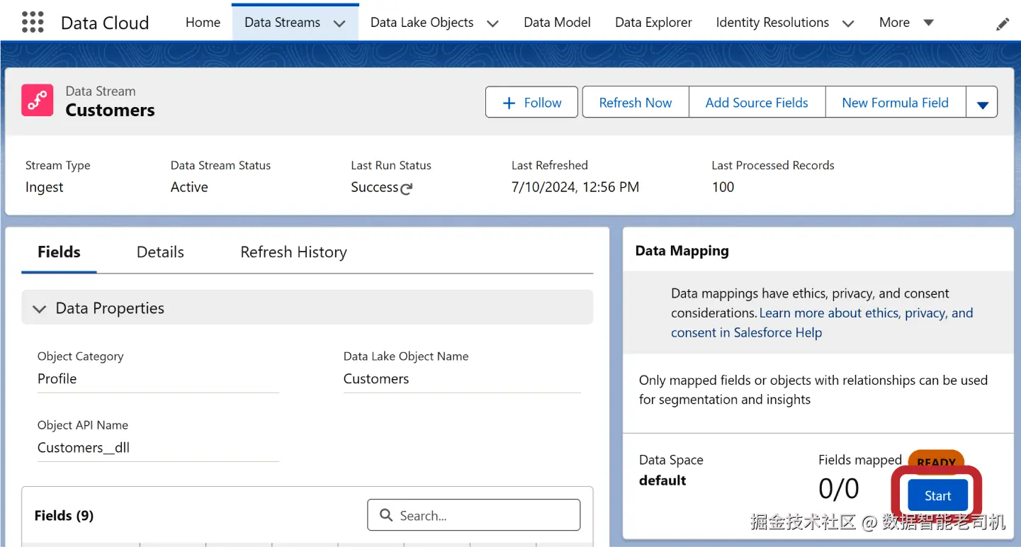Viewport: 1021px width, 547px height.
Task: Click the Object API Name value Customers__dll
Action: (x=84, y=447)
